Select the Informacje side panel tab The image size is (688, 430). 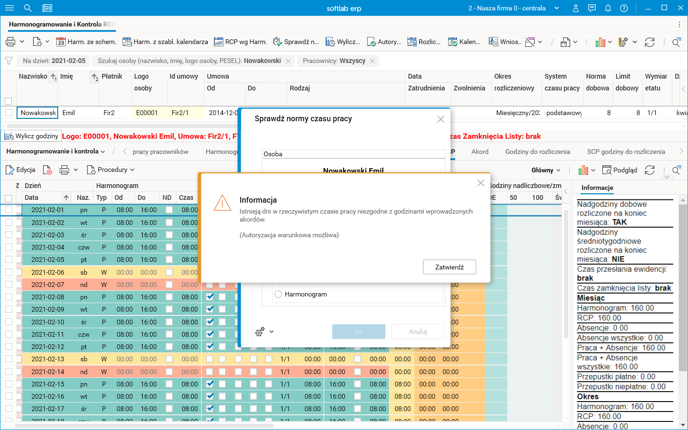597,188
